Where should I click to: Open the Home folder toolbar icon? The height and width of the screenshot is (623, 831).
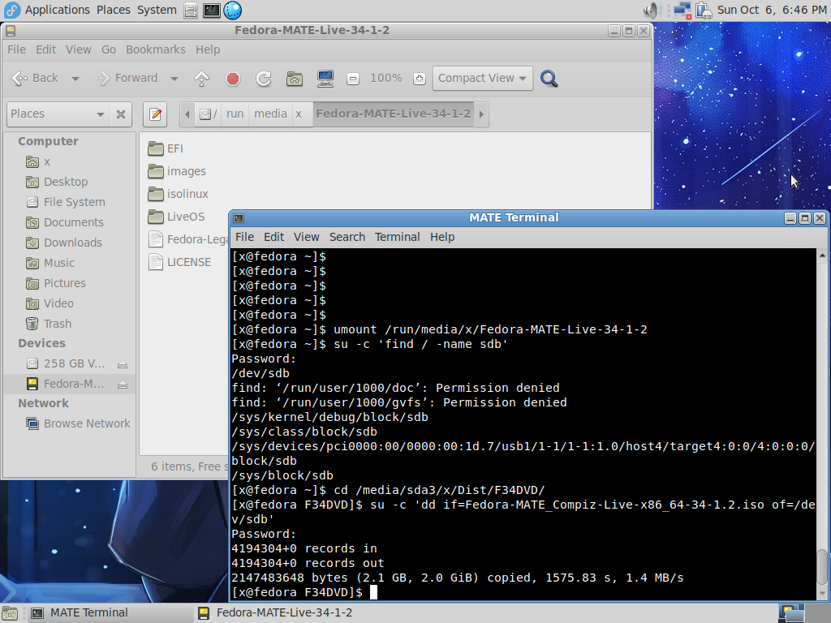click(x=295, y=79)
